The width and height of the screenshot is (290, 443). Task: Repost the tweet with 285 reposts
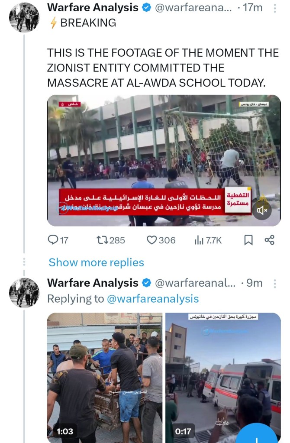[x=111, y=240]
